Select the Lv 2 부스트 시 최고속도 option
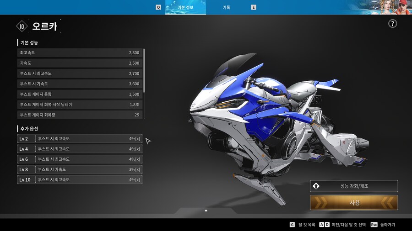 click(80, 139)
